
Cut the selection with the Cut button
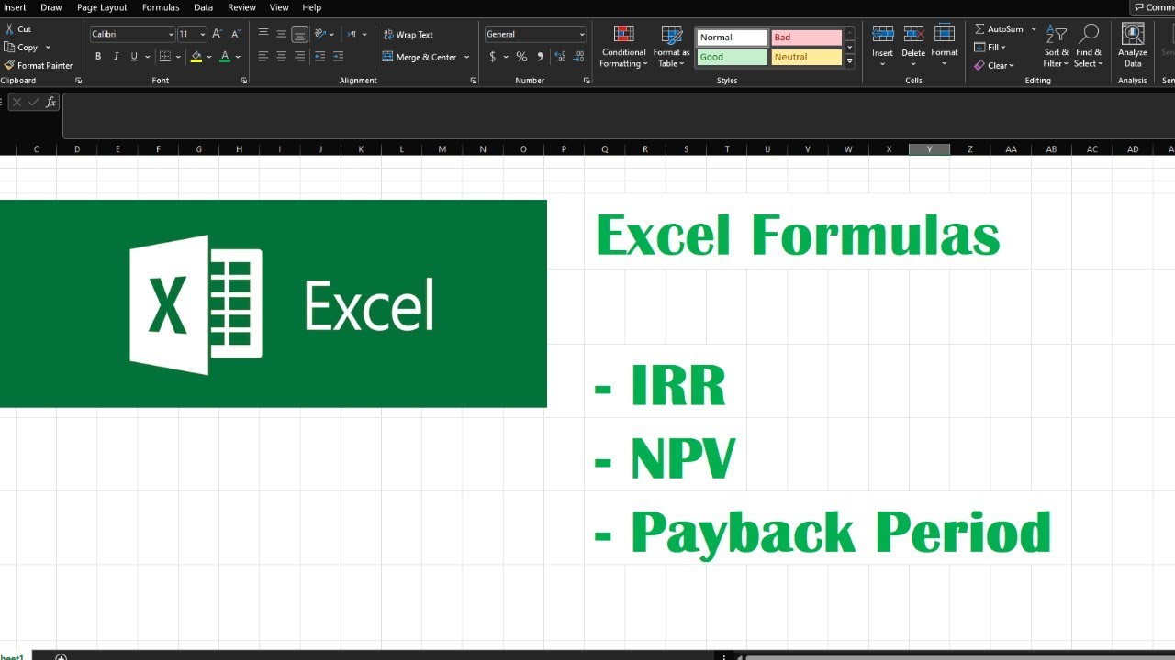tap(17, 29)
